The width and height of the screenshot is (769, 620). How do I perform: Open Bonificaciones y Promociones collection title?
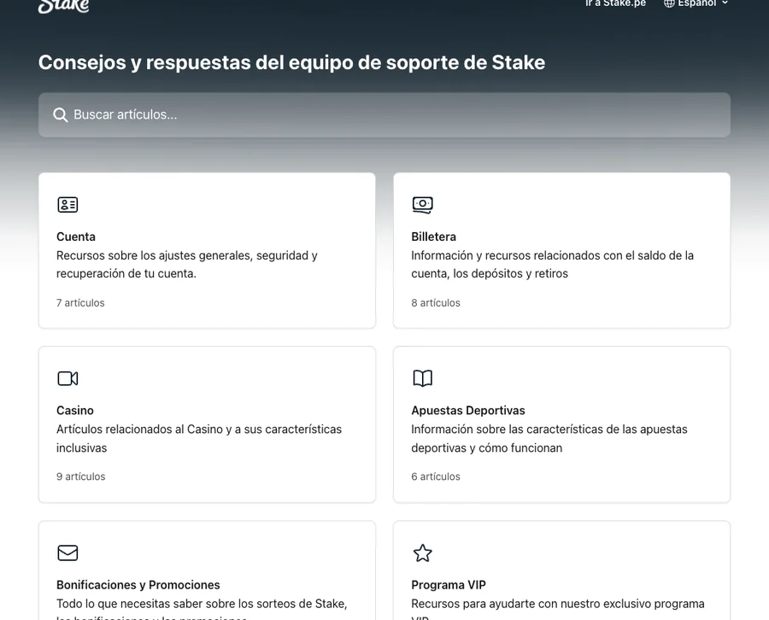coord(138,585)
